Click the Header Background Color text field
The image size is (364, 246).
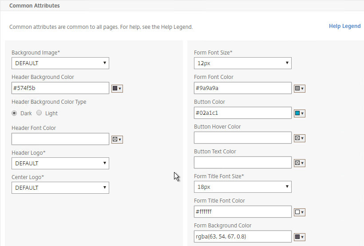(x=60, y=88)
